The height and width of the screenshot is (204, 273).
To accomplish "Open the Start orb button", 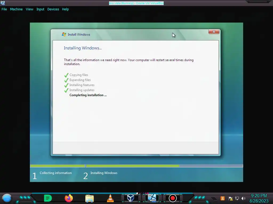I will [x=7, y=198].
